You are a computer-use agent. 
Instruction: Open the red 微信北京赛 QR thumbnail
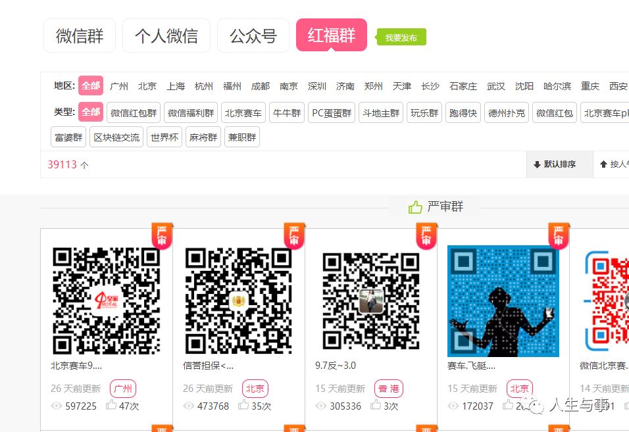pyautogui.click(x=607, y=301)
